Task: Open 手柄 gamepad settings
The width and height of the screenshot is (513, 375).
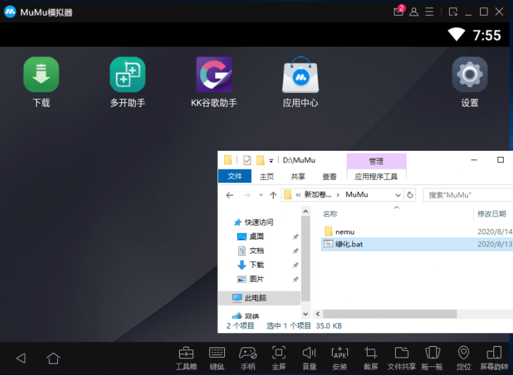Action: pyautogui.click(x=248, y=358)
